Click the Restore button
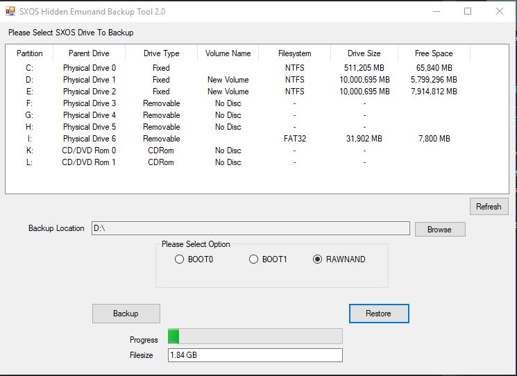This screenshot has width=517, height=376. coord(379,314)
